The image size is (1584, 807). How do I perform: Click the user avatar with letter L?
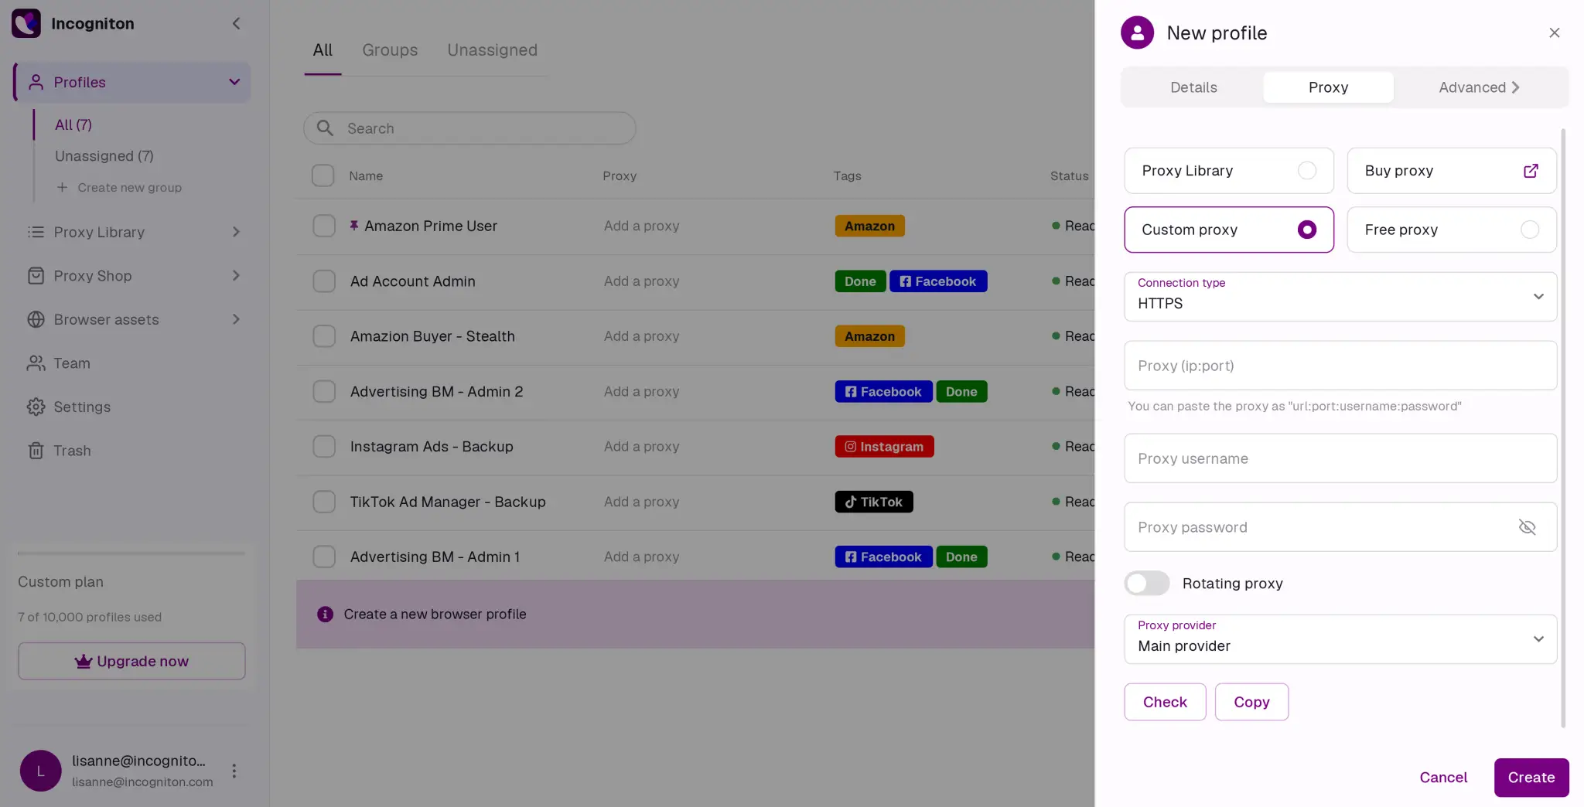[40, 771]
